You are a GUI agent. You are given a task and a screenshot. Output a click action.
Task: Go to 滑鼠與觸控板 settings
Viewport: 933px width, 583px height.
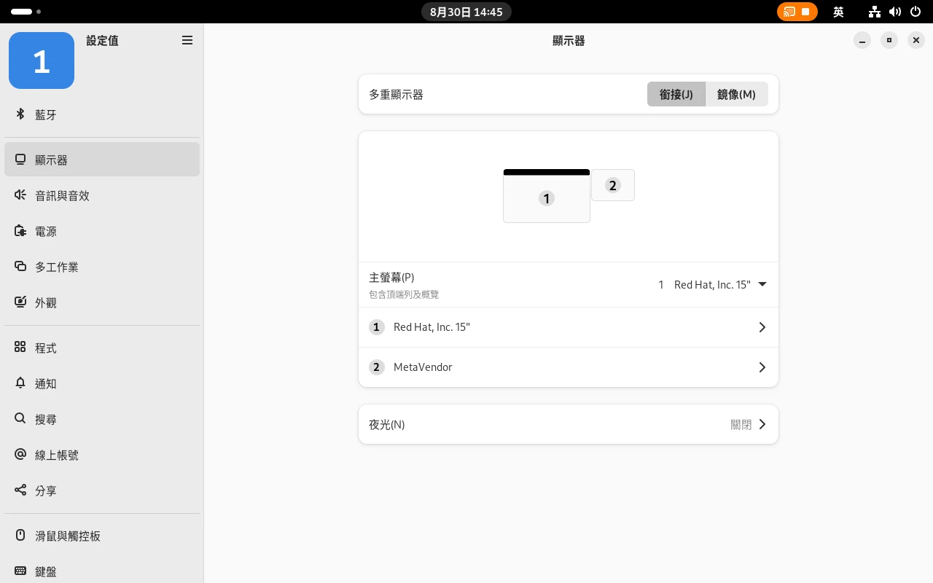68,536
